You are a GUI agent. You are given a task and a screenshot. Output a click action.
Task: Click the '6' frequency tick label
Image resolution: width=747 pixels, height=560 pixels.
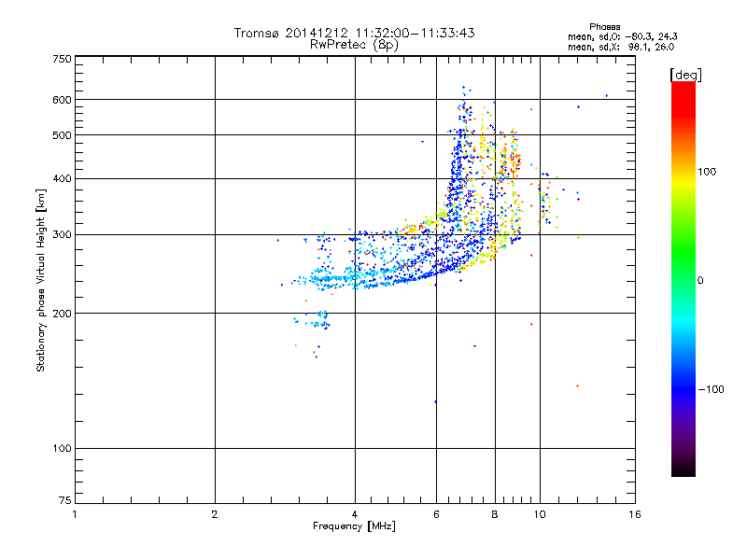tap(436, 514)
